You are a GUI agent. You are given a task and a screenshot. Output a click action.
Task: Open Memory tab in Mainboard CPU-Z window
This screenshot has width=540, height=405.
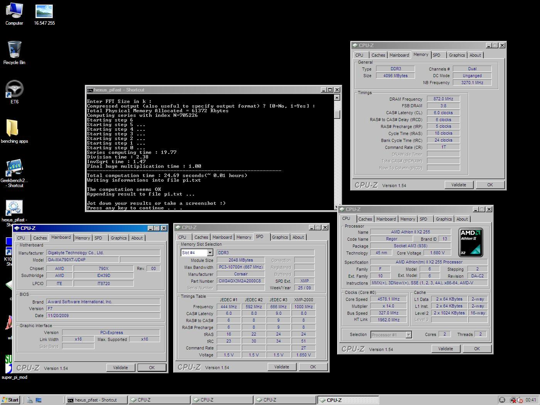click(x=83, y=238)
